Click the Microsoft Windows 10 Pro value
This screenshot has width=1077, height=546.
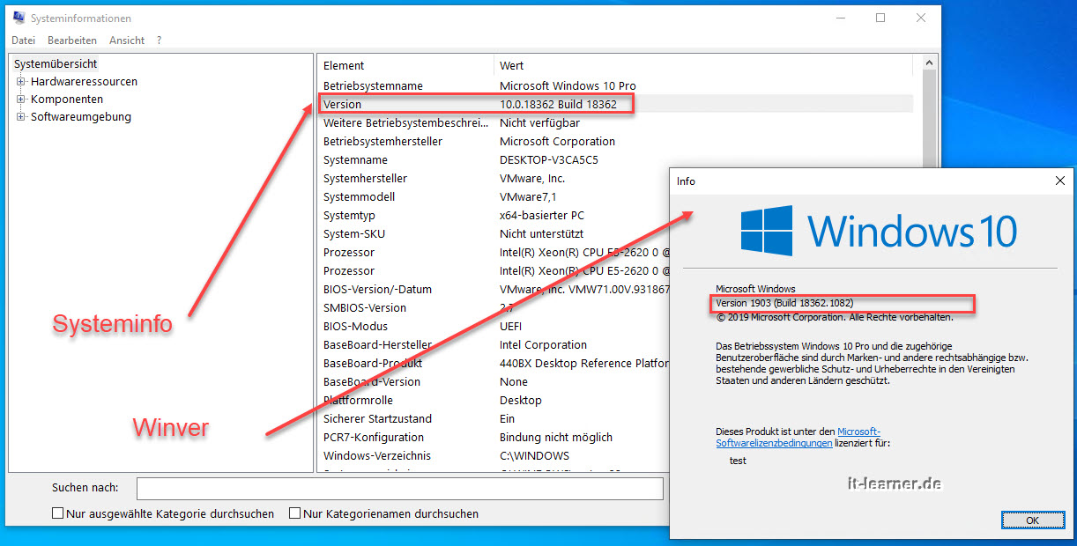568,86
